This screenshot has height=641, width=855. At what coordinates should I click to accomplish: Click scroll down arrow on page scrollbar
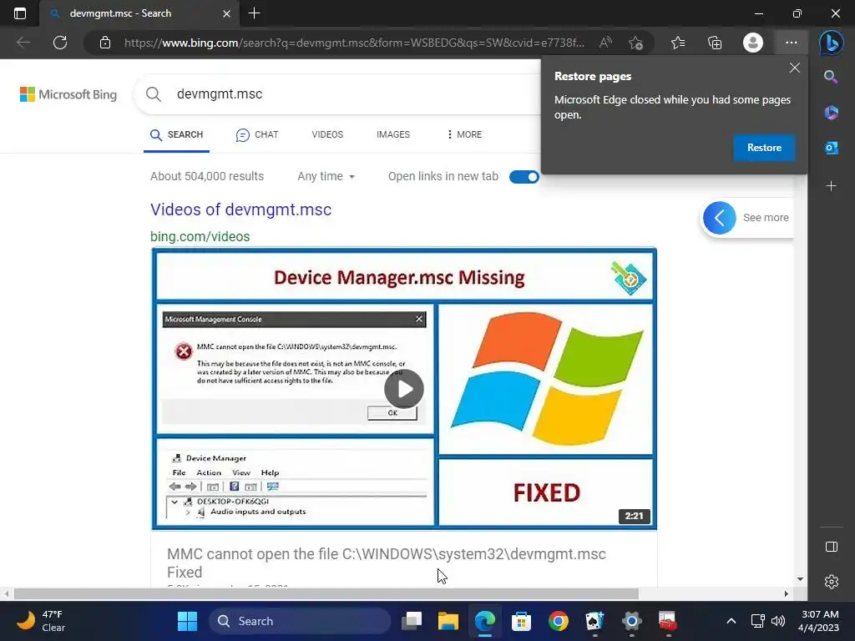(x=800, y=579)
